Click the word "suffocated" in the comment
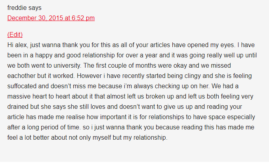This screenshot has height=167, width=269. [22, 86]
